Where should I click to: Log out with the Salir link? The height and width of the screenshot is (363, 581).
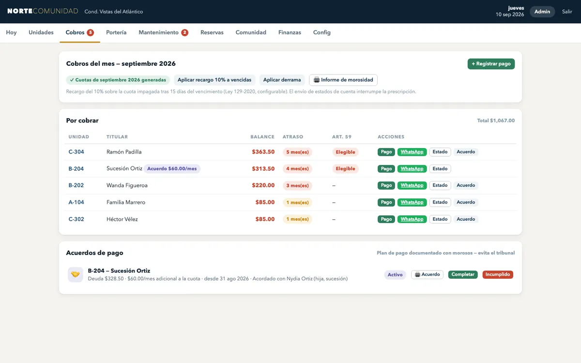tap(567, 12)
